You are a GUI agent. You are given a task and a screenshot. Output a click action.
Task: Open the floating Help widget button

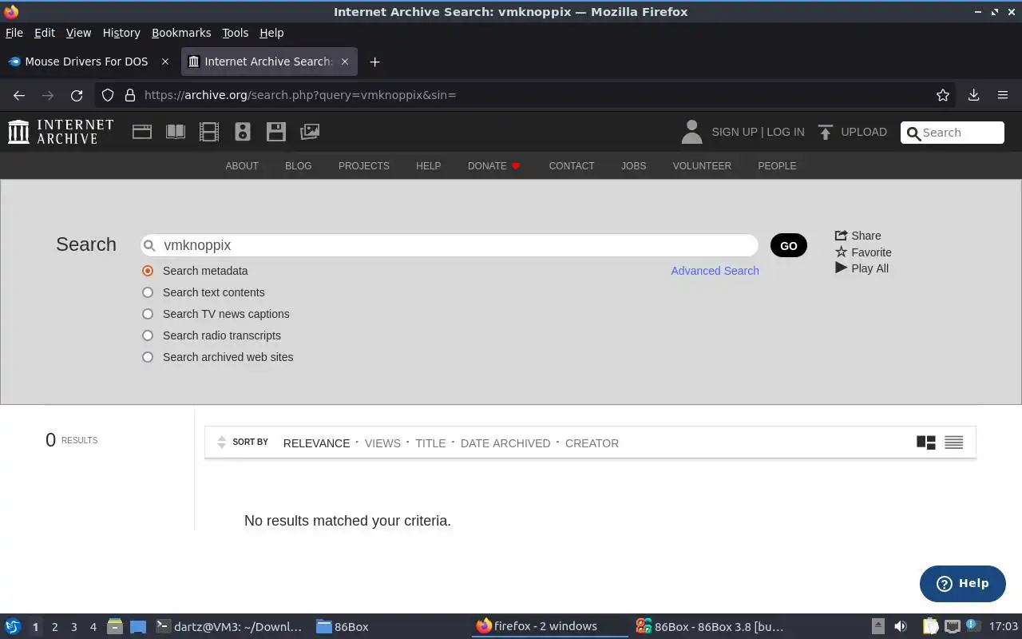[x=963, y=584]
